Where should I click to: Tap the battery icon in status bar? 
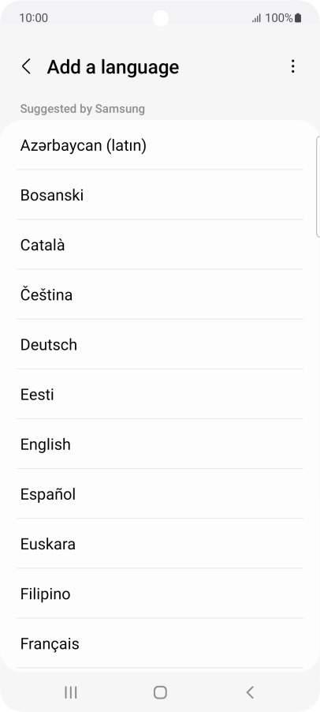point(298,18)
